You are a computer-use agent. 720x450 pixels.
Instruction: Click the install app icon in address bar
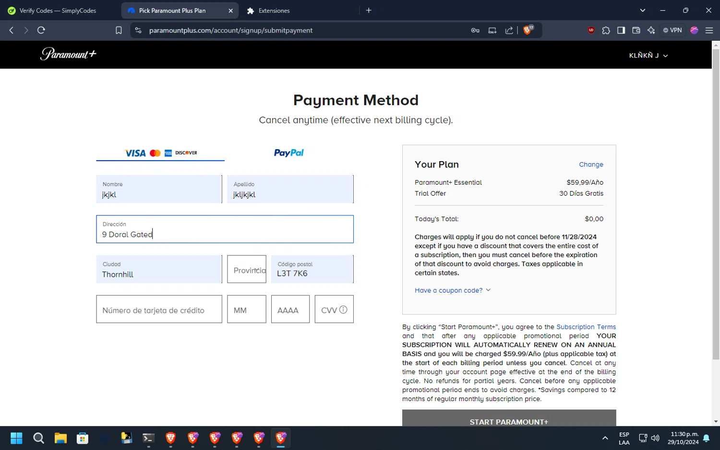(x=492, y=30)
